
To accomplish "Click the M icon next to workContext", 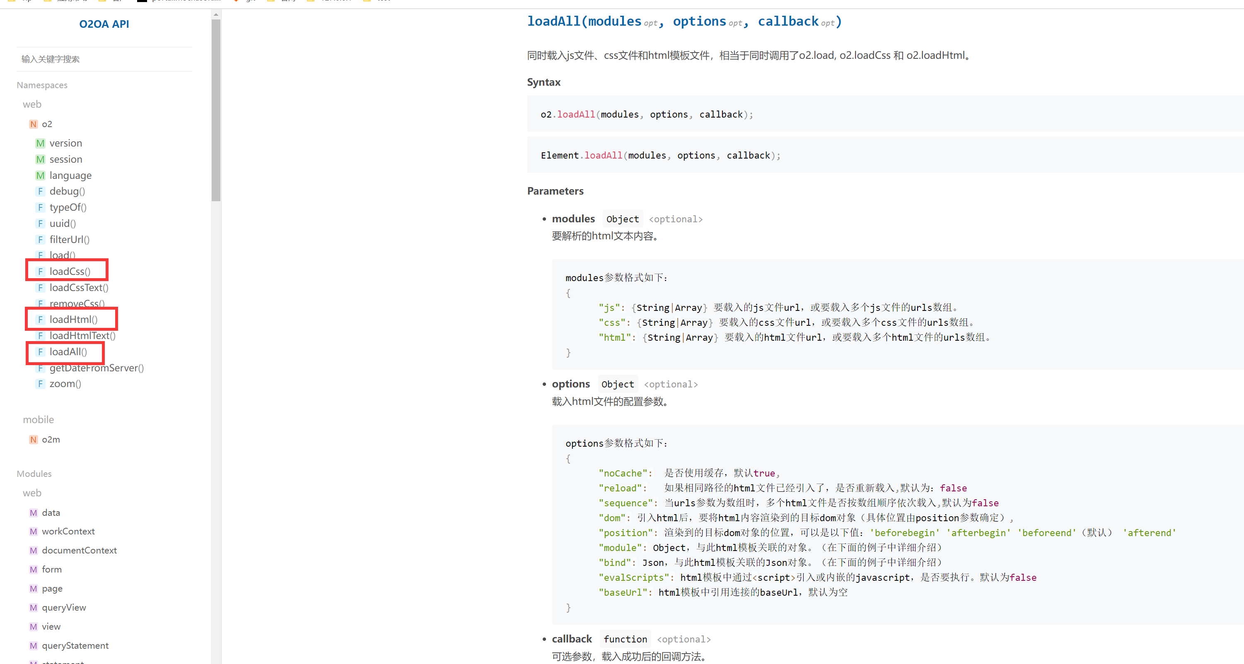I will pyautogui.click(x=33, y=531).
